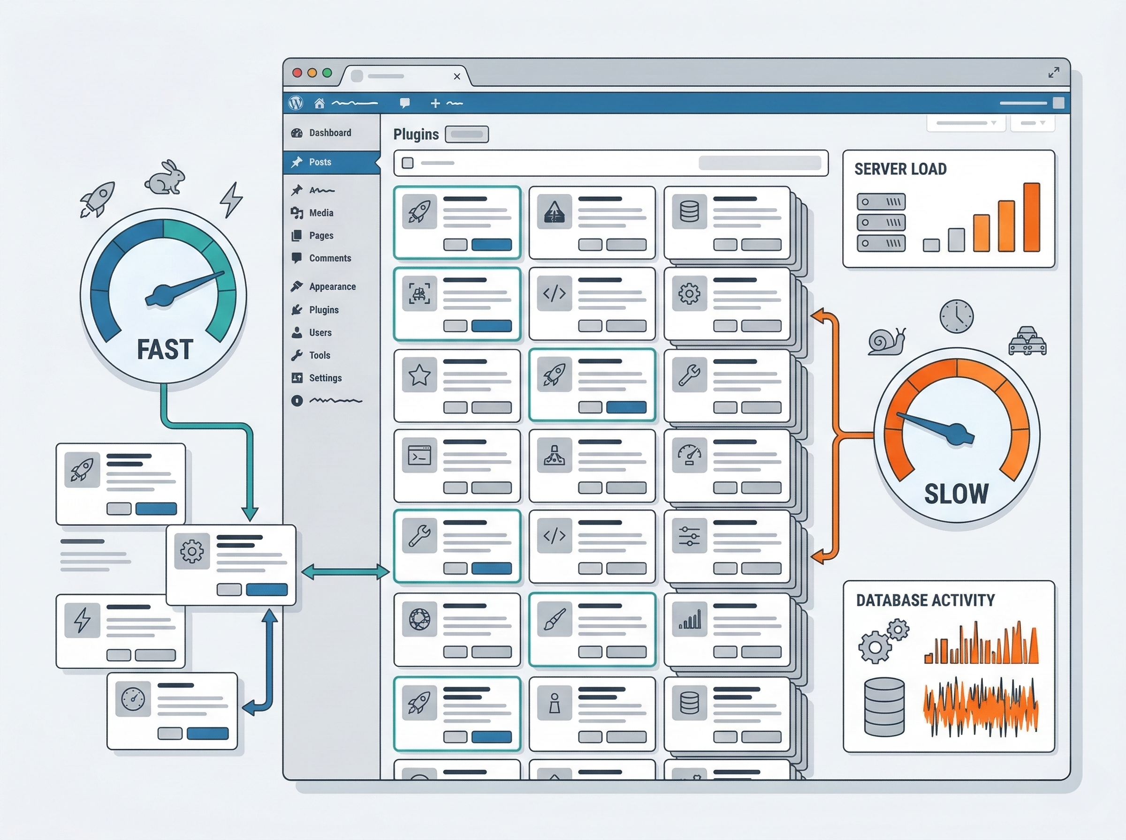The width and height of the screenshot is (1126, 840).
Task: Click the WordPress logo in admin bar
Action: pyautogui.click(x=296, y=103)
